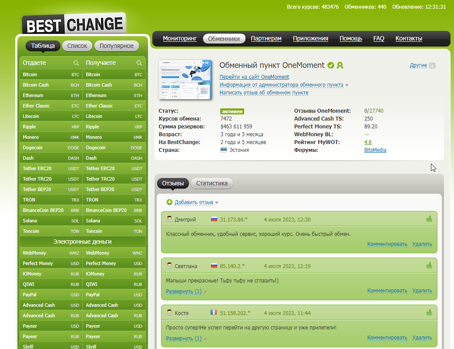454x349 pixels.
Task: Click the table icon next to Другие
Action: point(432,66)
